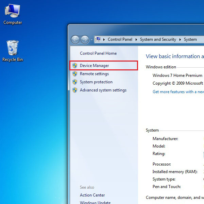Image resolution: width=204 pixels, height=204 pixels.
Task: Click the Model label
Action: coord(159,146)
